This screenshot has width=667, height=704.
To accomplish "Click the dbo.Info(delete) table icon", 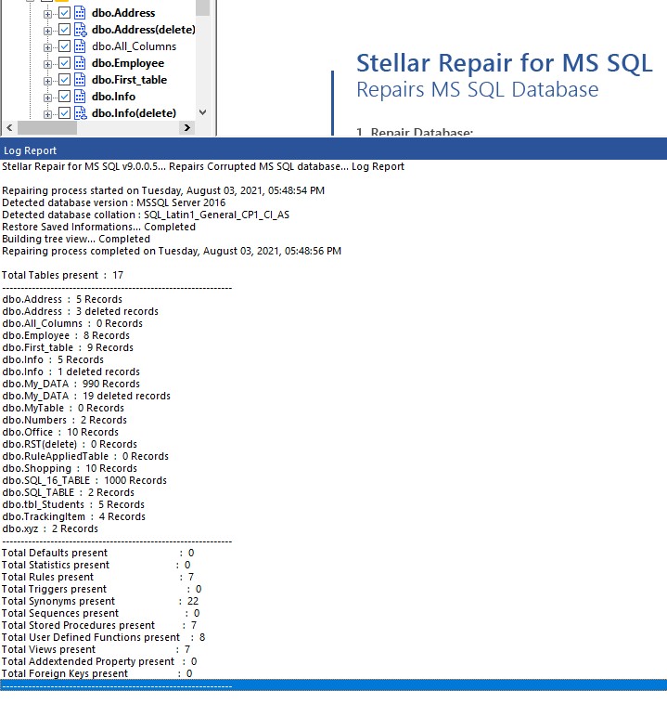I will point(81,113).
